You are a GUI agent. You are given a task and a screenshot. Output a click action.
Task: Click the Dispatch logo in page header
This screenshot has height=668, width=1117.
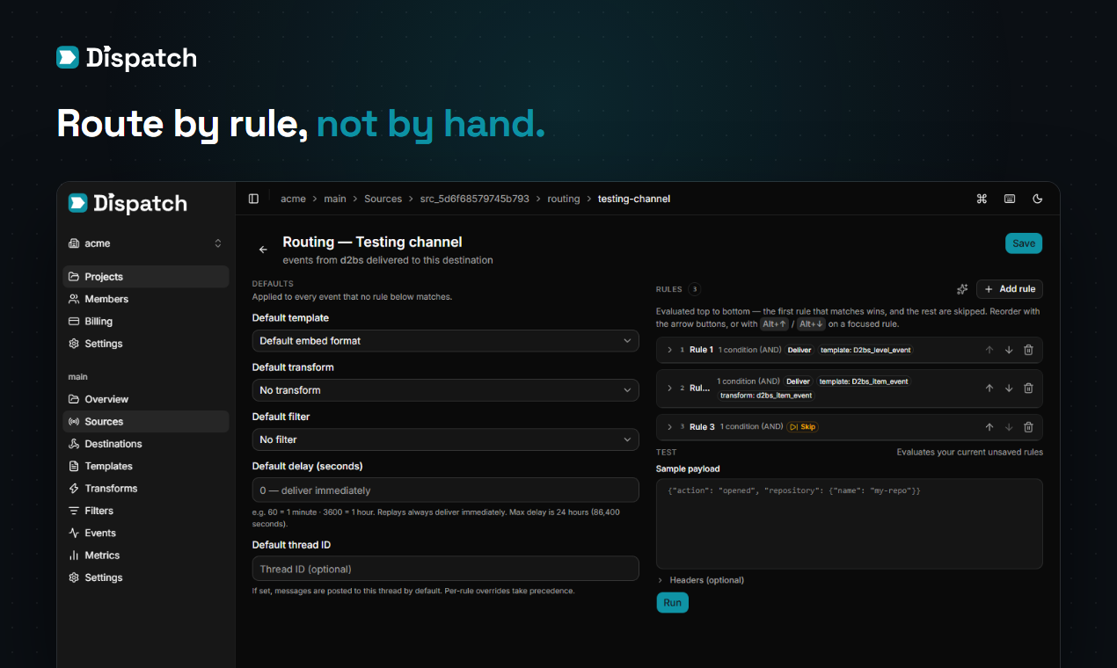tap(127, 58)
